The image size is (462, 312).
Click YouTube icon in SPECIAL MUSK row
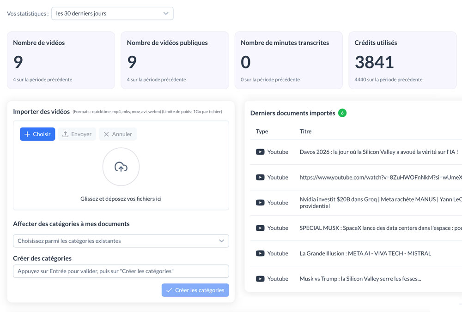point(260,228)
